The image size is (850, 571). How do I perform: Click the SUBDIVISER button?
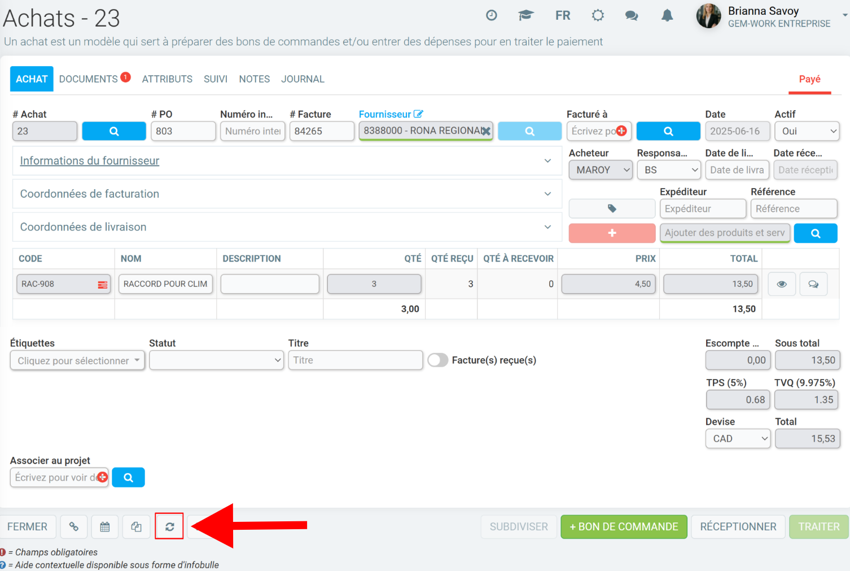tap(519, 526)
